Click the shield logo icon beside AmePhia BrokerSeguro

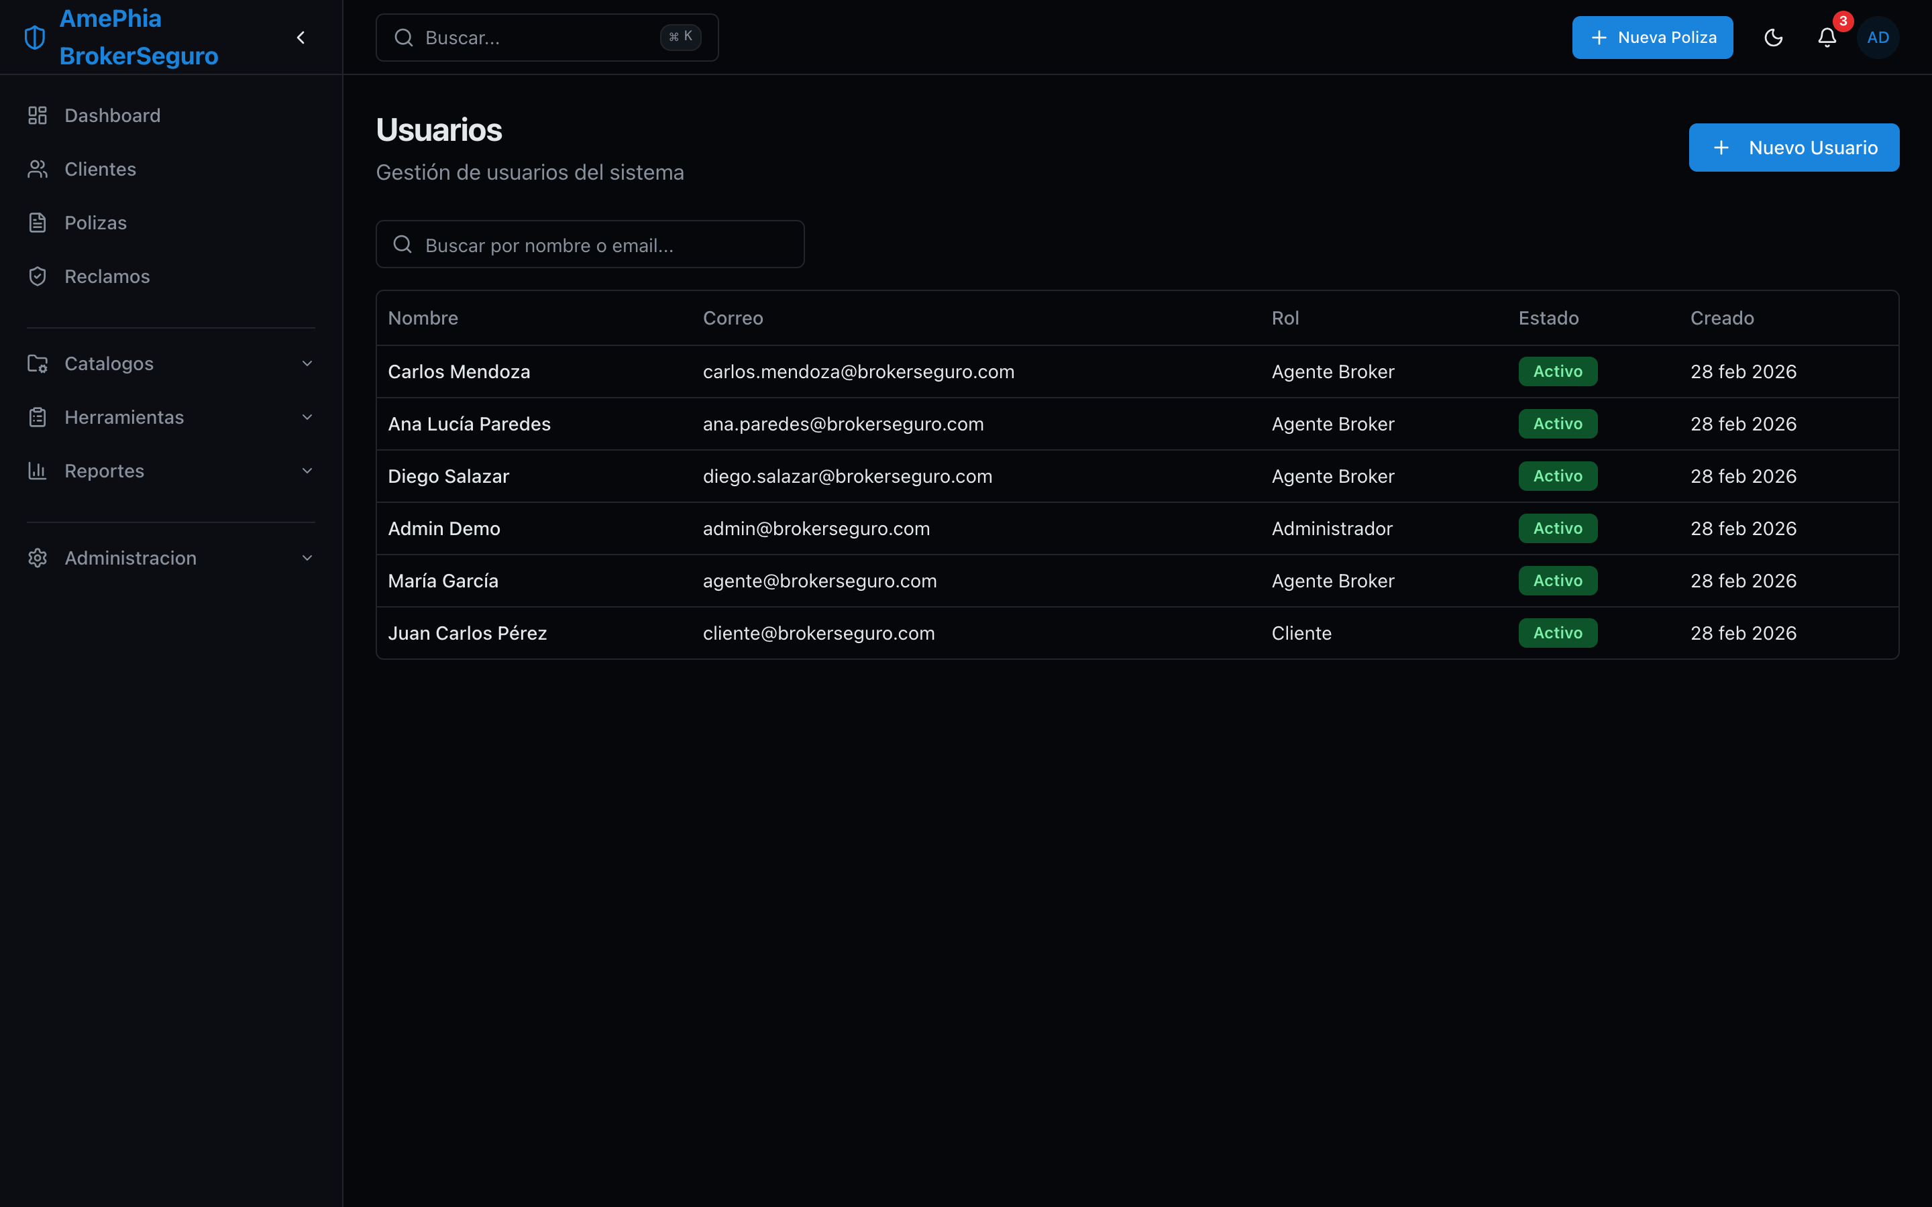pos(35,38)
